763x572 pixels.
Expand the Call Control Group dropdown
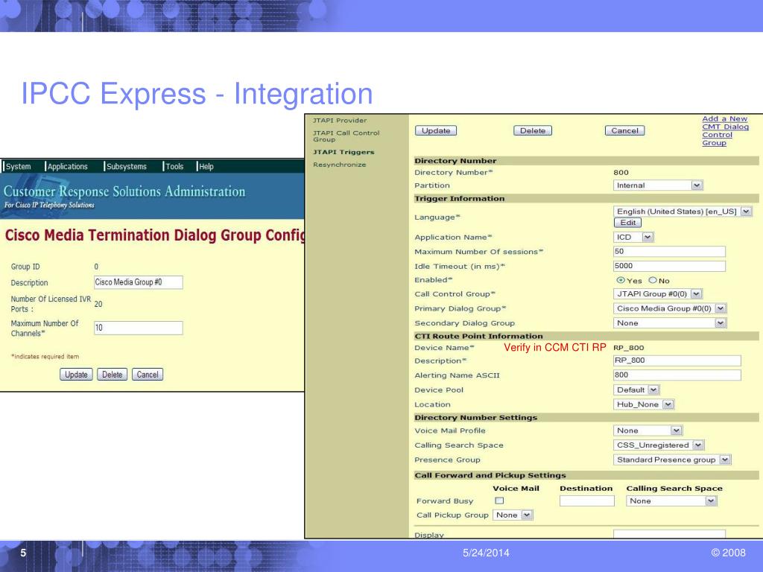coord(658,293)
